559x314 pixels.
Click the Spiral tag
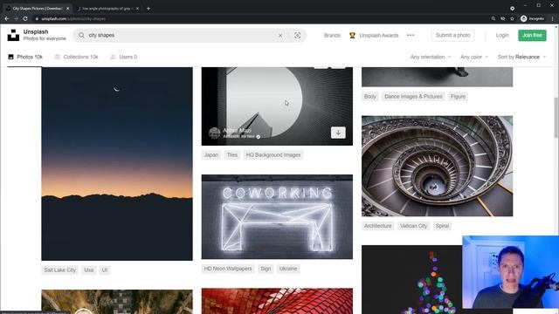click(443, 226)
